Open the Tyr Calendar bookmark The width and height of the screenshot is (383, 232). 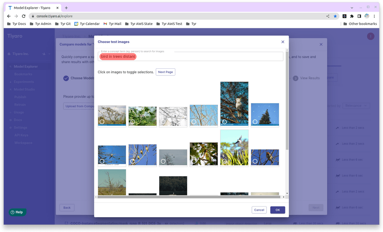[87, 24]
